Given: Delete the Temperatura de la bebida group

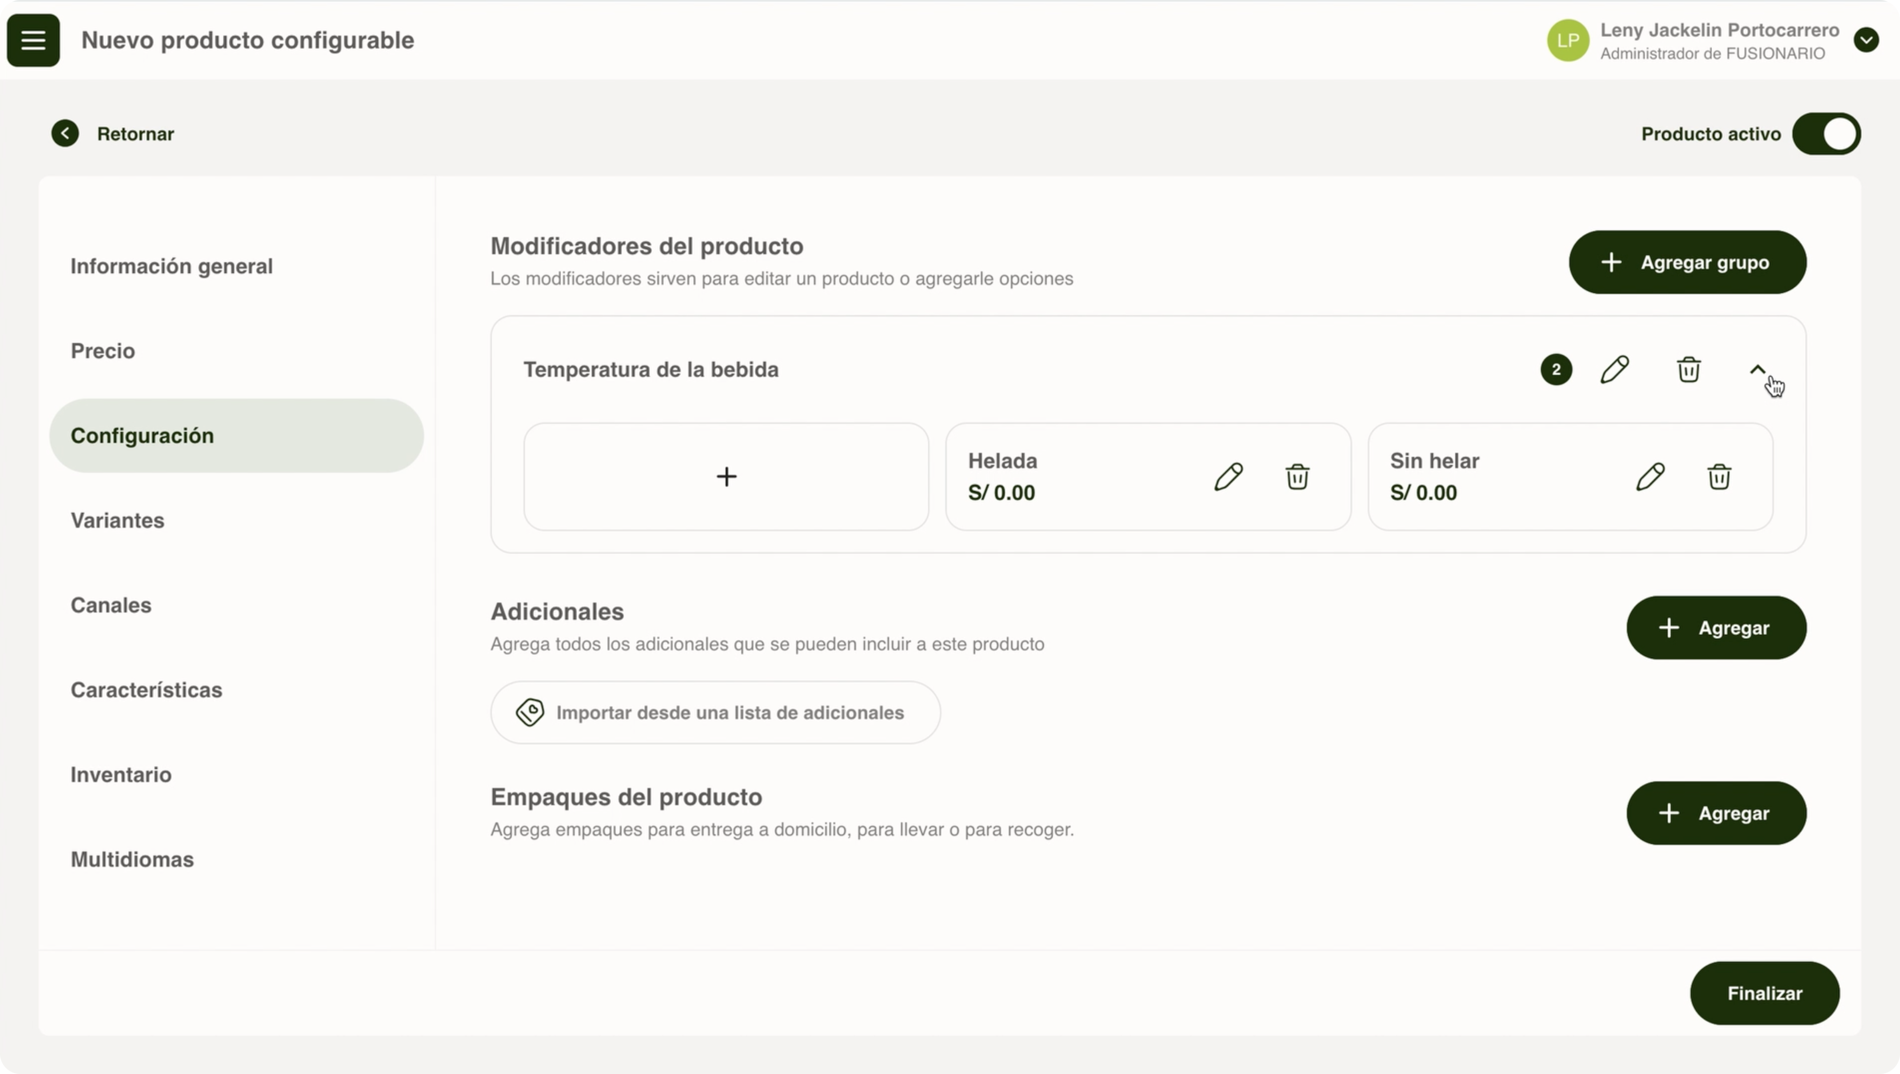Looking at the screenshot, I should 1688,370.
